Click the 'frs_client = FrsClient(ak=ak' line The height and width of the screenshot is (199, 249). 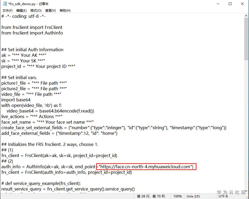[x=59, y=156]
